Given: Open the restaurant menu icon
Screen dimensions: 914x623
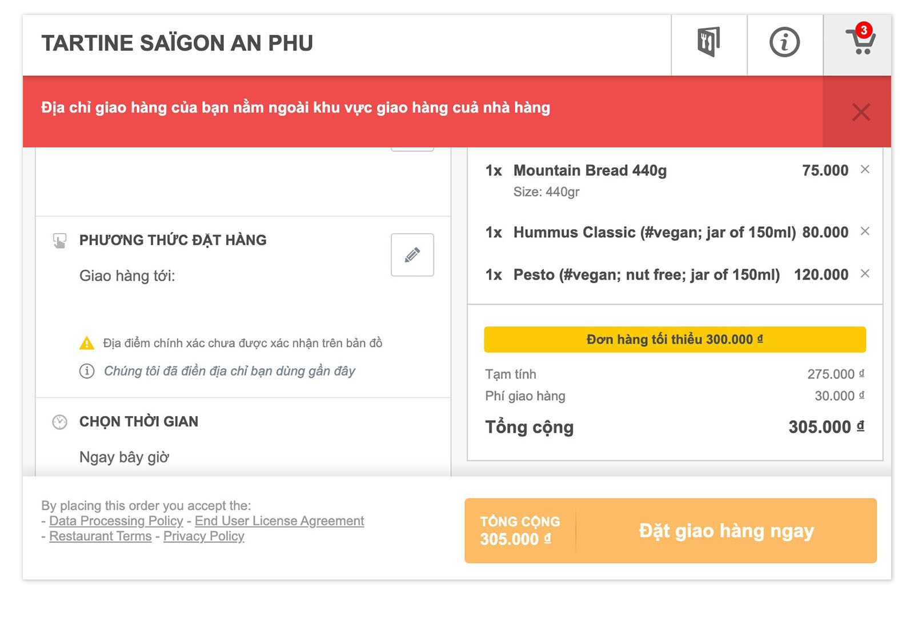Looking at the screenshot, I should click(x=709, y=42).
